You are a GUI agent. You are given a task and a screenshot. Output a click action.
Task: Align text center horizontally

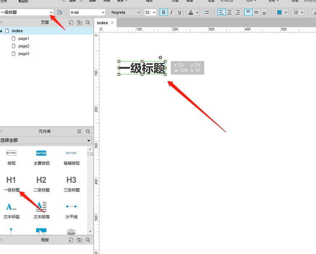229,13
